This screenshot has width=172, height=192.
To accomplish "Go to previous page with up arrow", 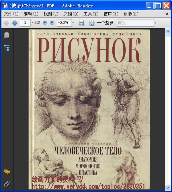I will pos(6,23).
